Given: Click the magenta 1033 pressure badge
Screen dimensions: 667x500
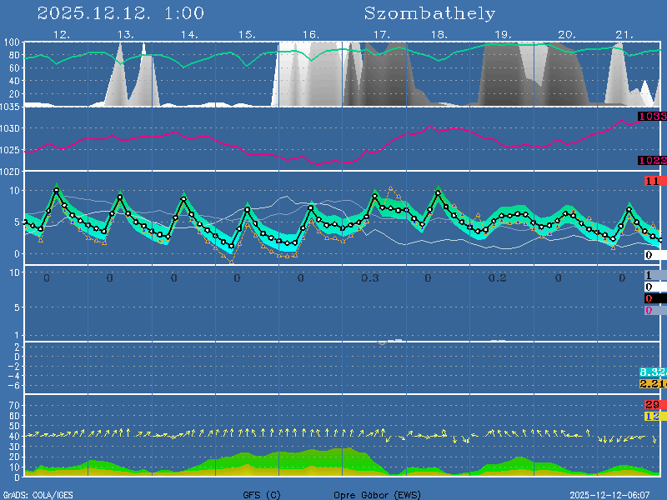Looking at the screenshot, I should [652, 117].
